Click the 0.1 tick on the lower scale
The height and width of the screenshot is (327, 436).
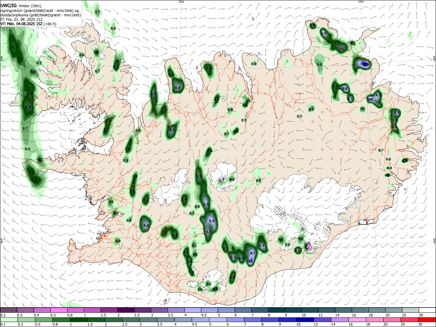pyautogui.click(x=3, y=324)
